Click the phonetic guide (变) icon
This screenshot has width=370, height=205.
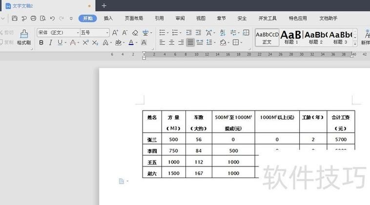click(x=145, y=33)
